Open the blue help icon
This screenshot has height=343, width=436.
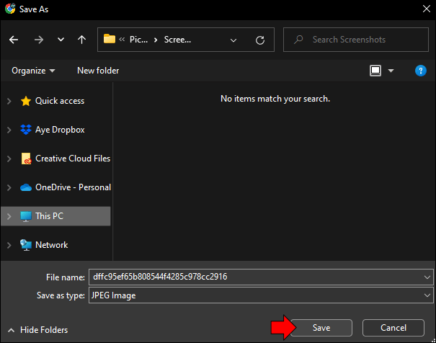(x=421, y=71)
